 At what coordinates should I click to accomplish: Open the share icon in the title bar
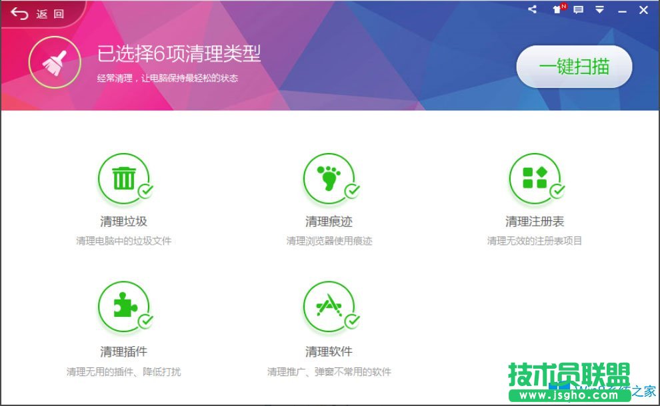(x=532, y=9)
